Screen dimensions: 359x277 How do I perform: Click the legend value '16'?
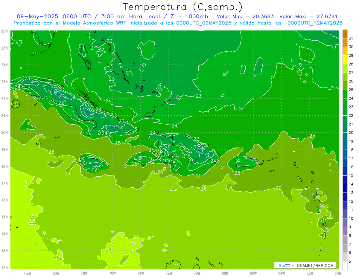tap(351, 167)
